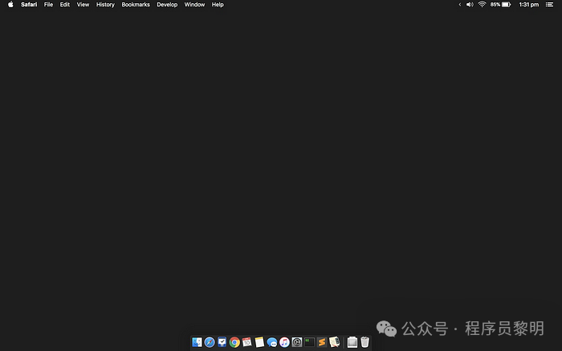Open the Help menu
Image resolution: width=562 pixels, height=351 pixels.
pos(218,5)
